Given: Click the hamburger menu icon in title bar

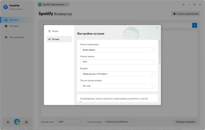Looking at the screenshot, I should click(x=183, y=4).
